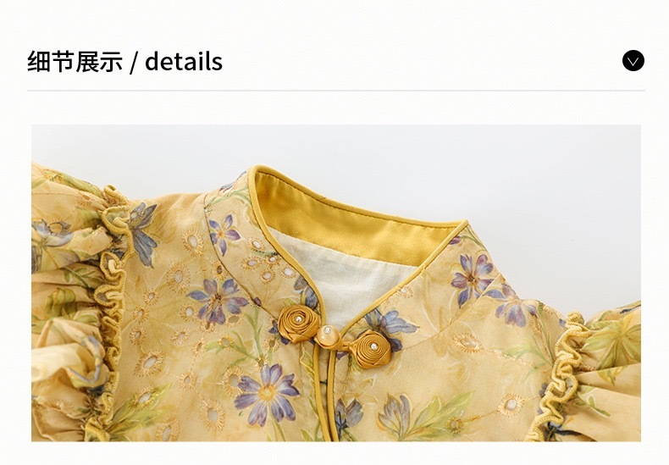
Task: Click the English word details in heading
Action: coord(184,62)
